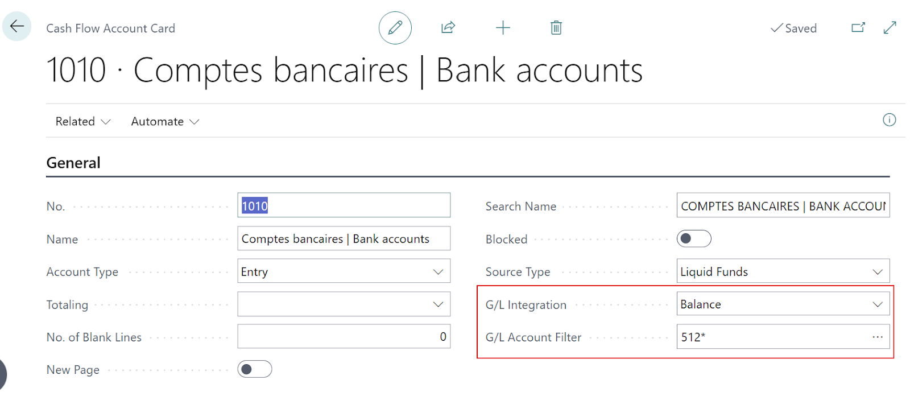
Task: Click the trash can delete icon
Action: [x=556, y=28]
